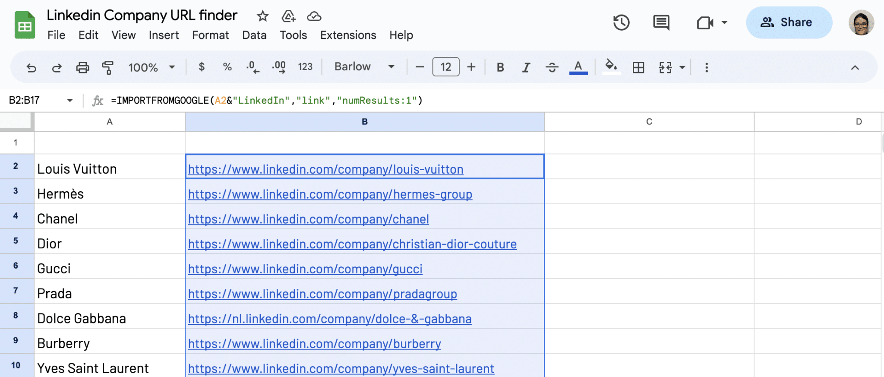Image resolution: width=884 pixels, height=377 pixels.
Task: Open the View menu
Action: (123, 35)
